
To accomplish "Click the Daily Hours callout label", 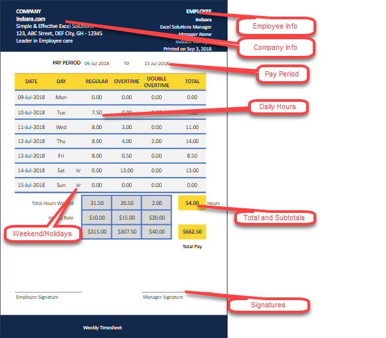I will coord(278,107).
